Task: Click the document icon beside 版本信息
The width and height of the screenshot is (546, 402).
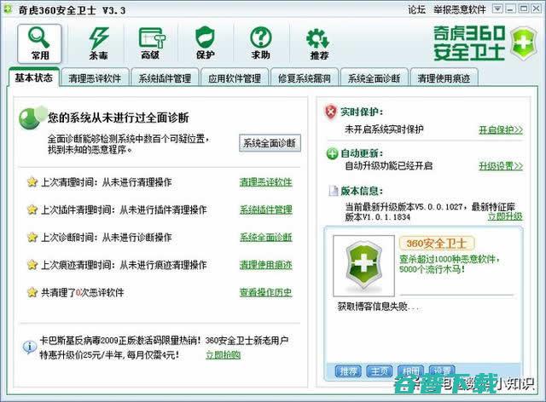Action: click(334, 191)
